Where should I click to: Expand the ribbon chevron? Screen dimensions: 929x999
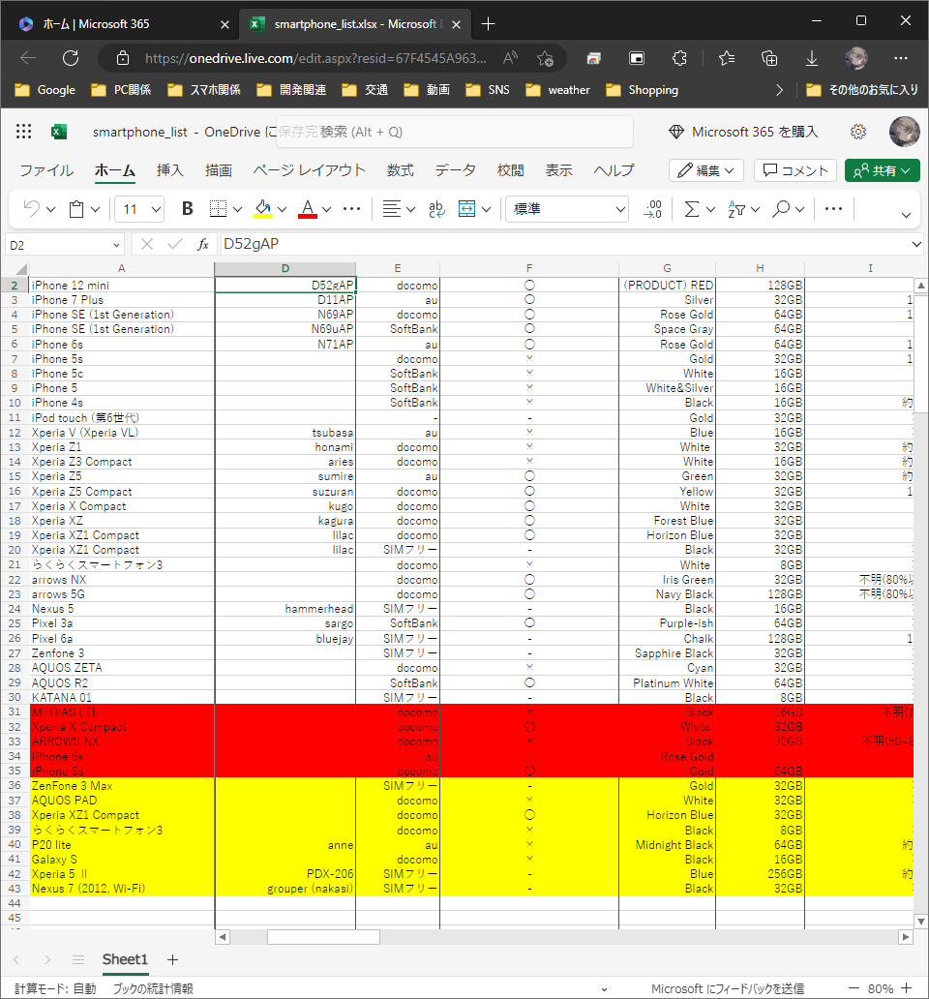(x=906, y=215)
